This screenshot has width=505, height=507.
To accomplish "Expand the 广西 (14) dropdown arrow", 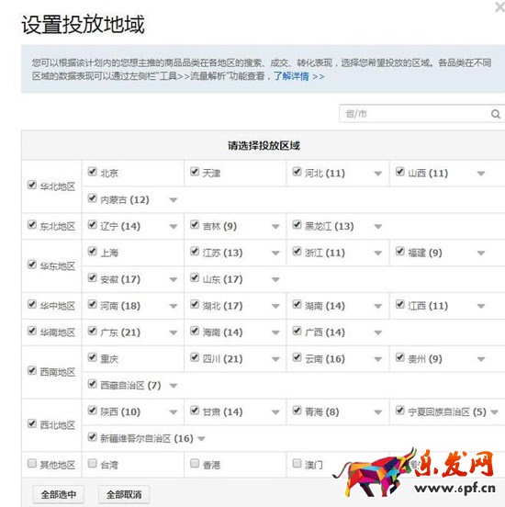I will pos(378,332).
